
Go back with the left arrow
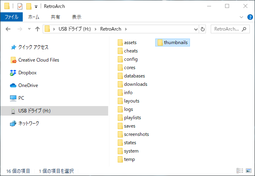pyautogui.click(x=8, y=29)
